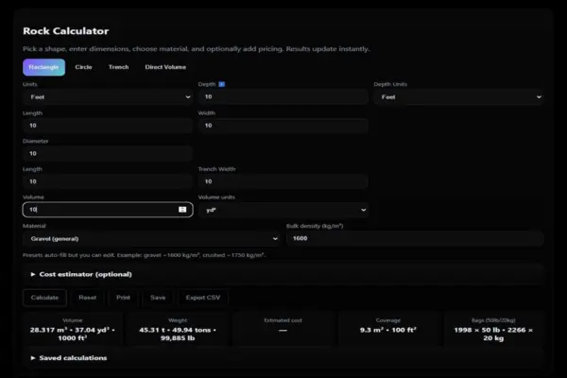Select the Circle shape tab

pos(83,67)
